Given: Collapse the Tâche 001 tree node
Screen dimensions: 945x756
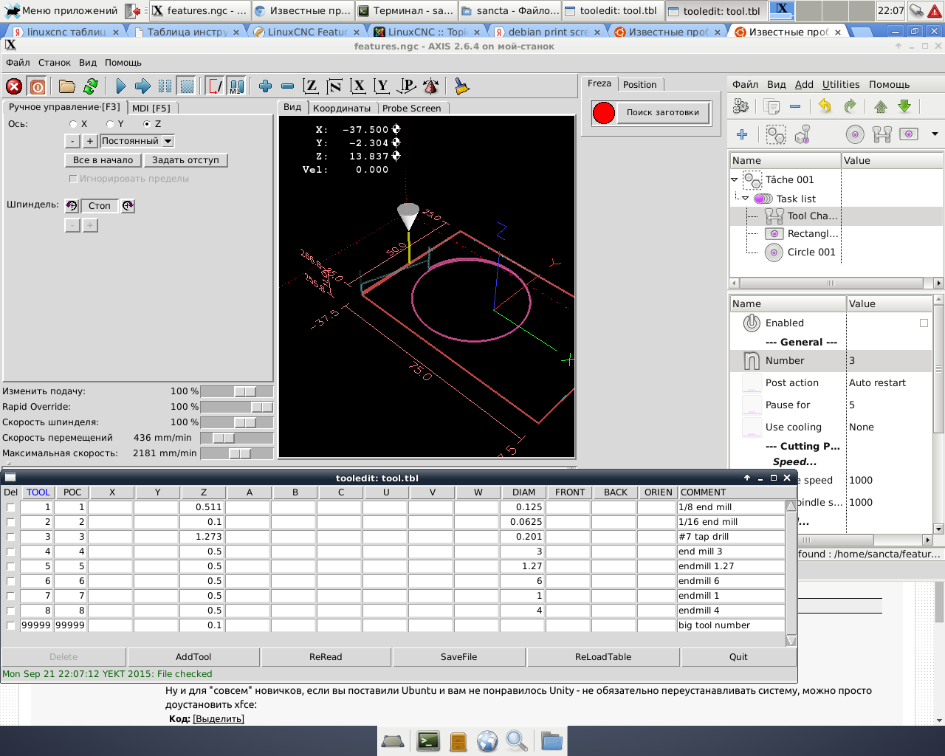Looking at the screenshot, I should pos(735,179).
